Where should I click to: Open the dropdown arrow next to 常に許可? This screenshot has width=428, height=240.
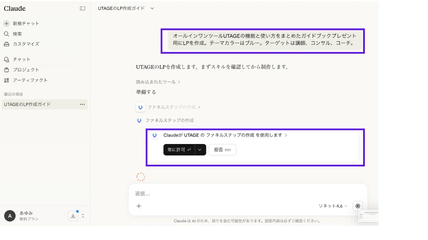coord(200,150)
